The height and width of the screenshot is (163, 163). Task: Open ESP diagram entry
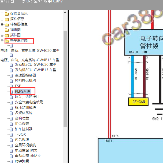18,86
